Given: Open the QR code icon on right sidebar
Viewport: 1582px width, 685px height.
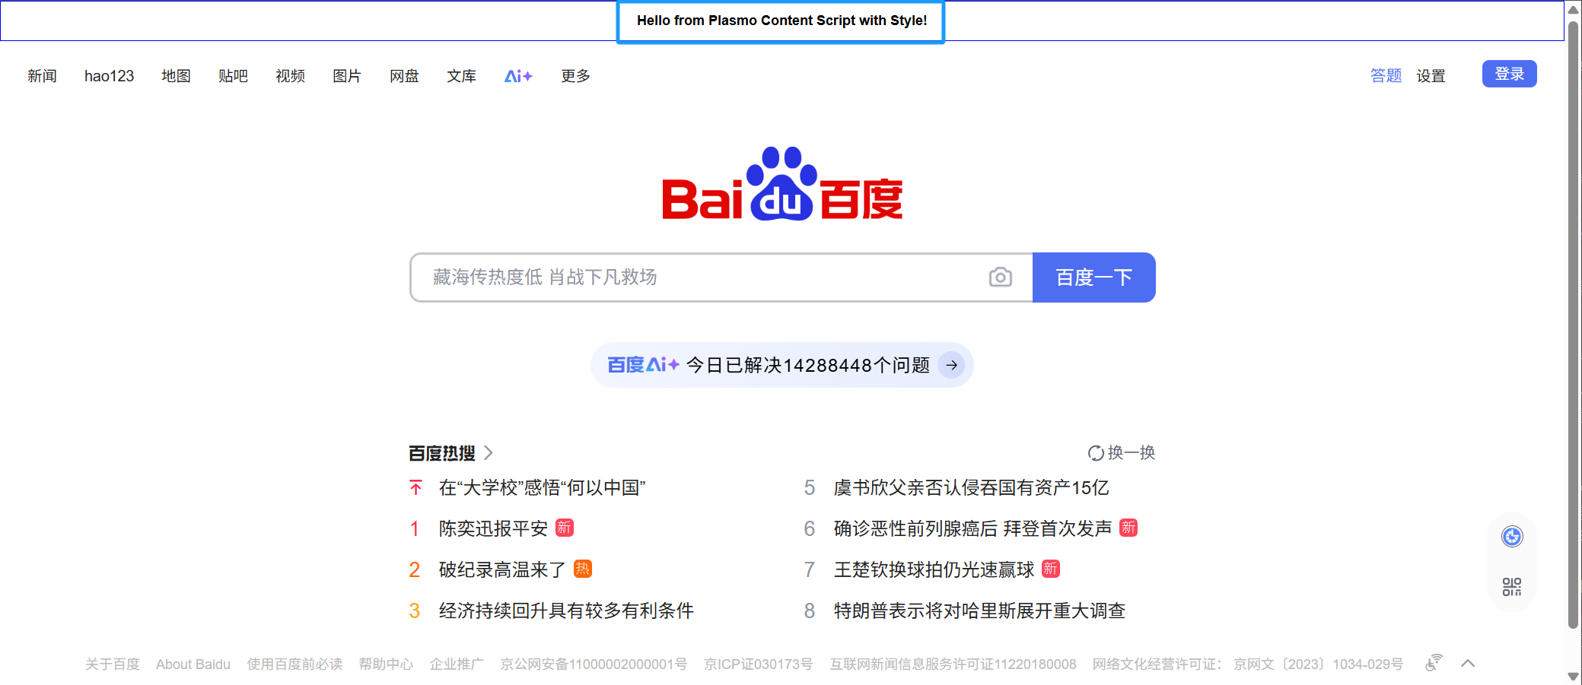Looking at the screenshot, I should (1512, 586).
